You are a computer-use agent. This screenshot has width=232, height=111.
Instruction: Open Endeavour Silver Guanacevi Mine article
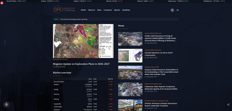[x=161, y=88]
